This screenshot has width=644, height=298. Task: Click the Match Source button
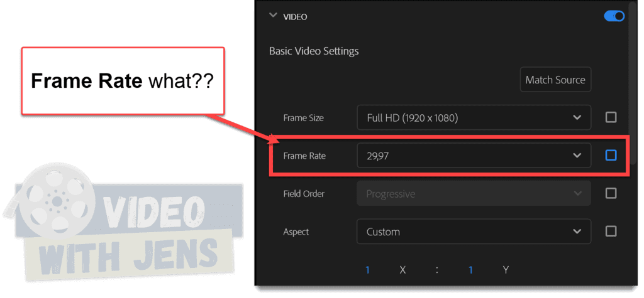(x=555, y=80)
